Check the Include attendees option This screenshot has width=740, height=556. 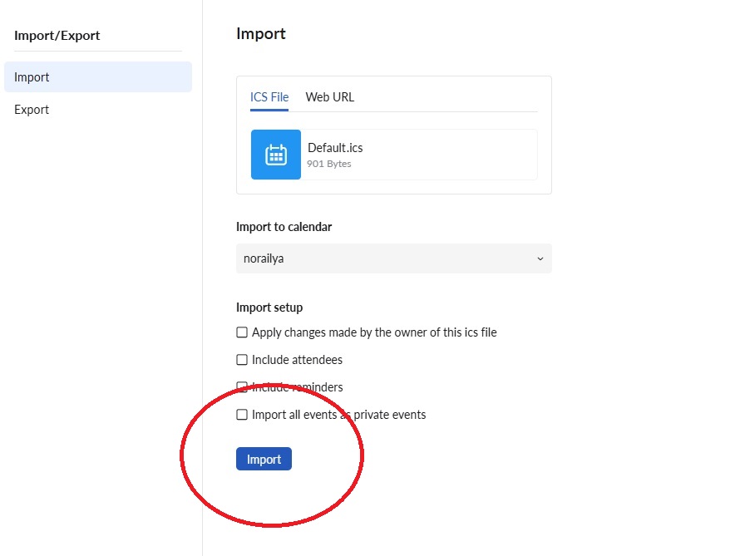pos(242,360)
